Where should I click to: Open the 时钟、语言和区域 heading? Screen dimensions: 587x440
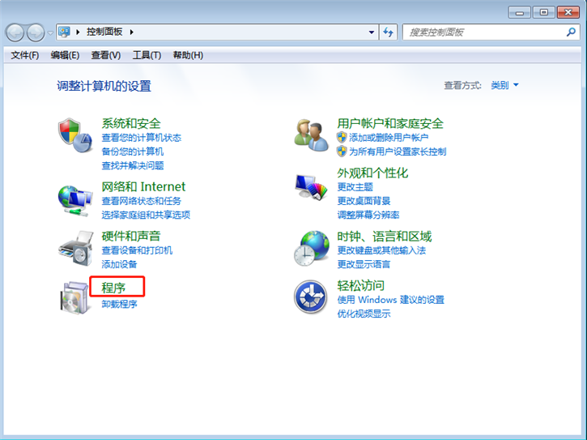385,237
